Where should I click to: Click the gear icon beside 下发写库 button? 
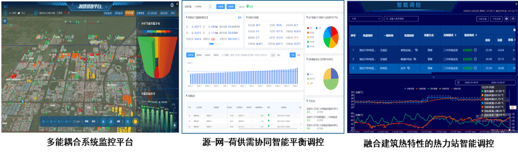point(507,19)
